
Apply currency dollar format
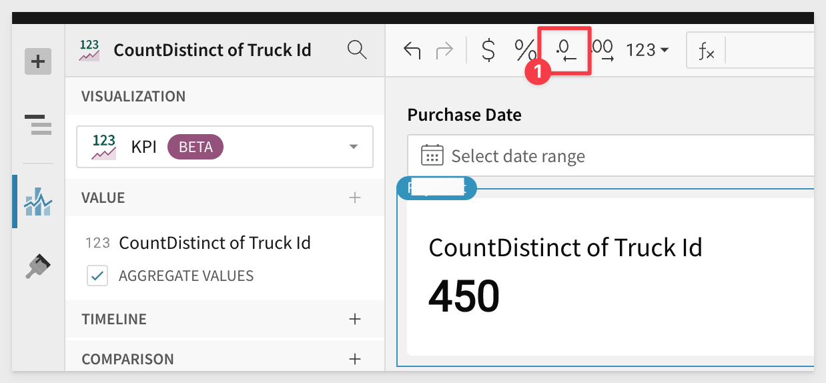pos(488,50)
